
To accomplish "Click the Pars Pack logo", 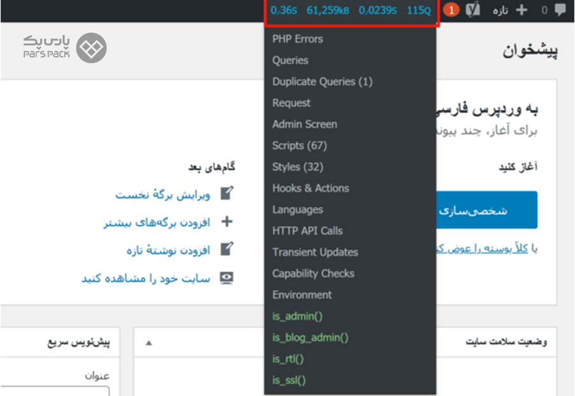I will coord(65,48).
